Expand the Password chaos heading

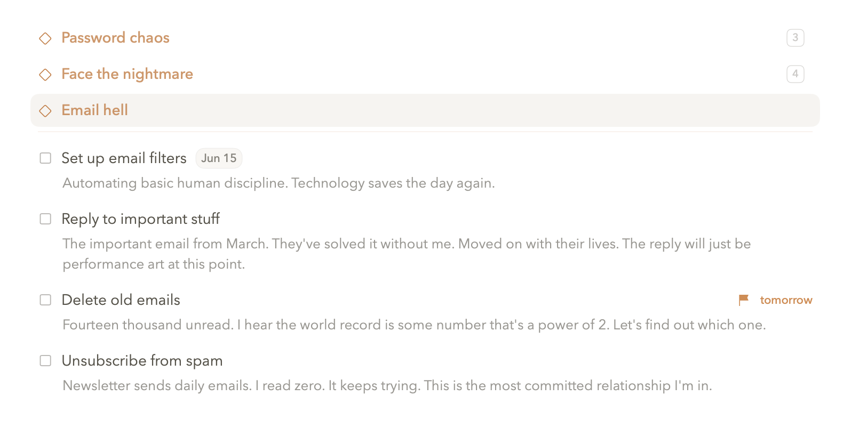(x=115, y=38)
